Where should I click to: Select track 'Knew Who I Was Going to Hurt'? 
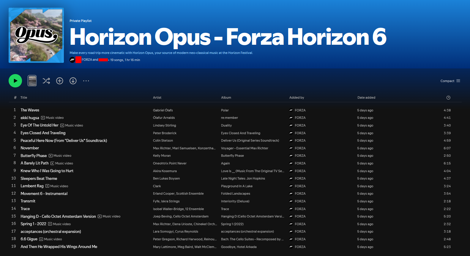click(47, 171)
